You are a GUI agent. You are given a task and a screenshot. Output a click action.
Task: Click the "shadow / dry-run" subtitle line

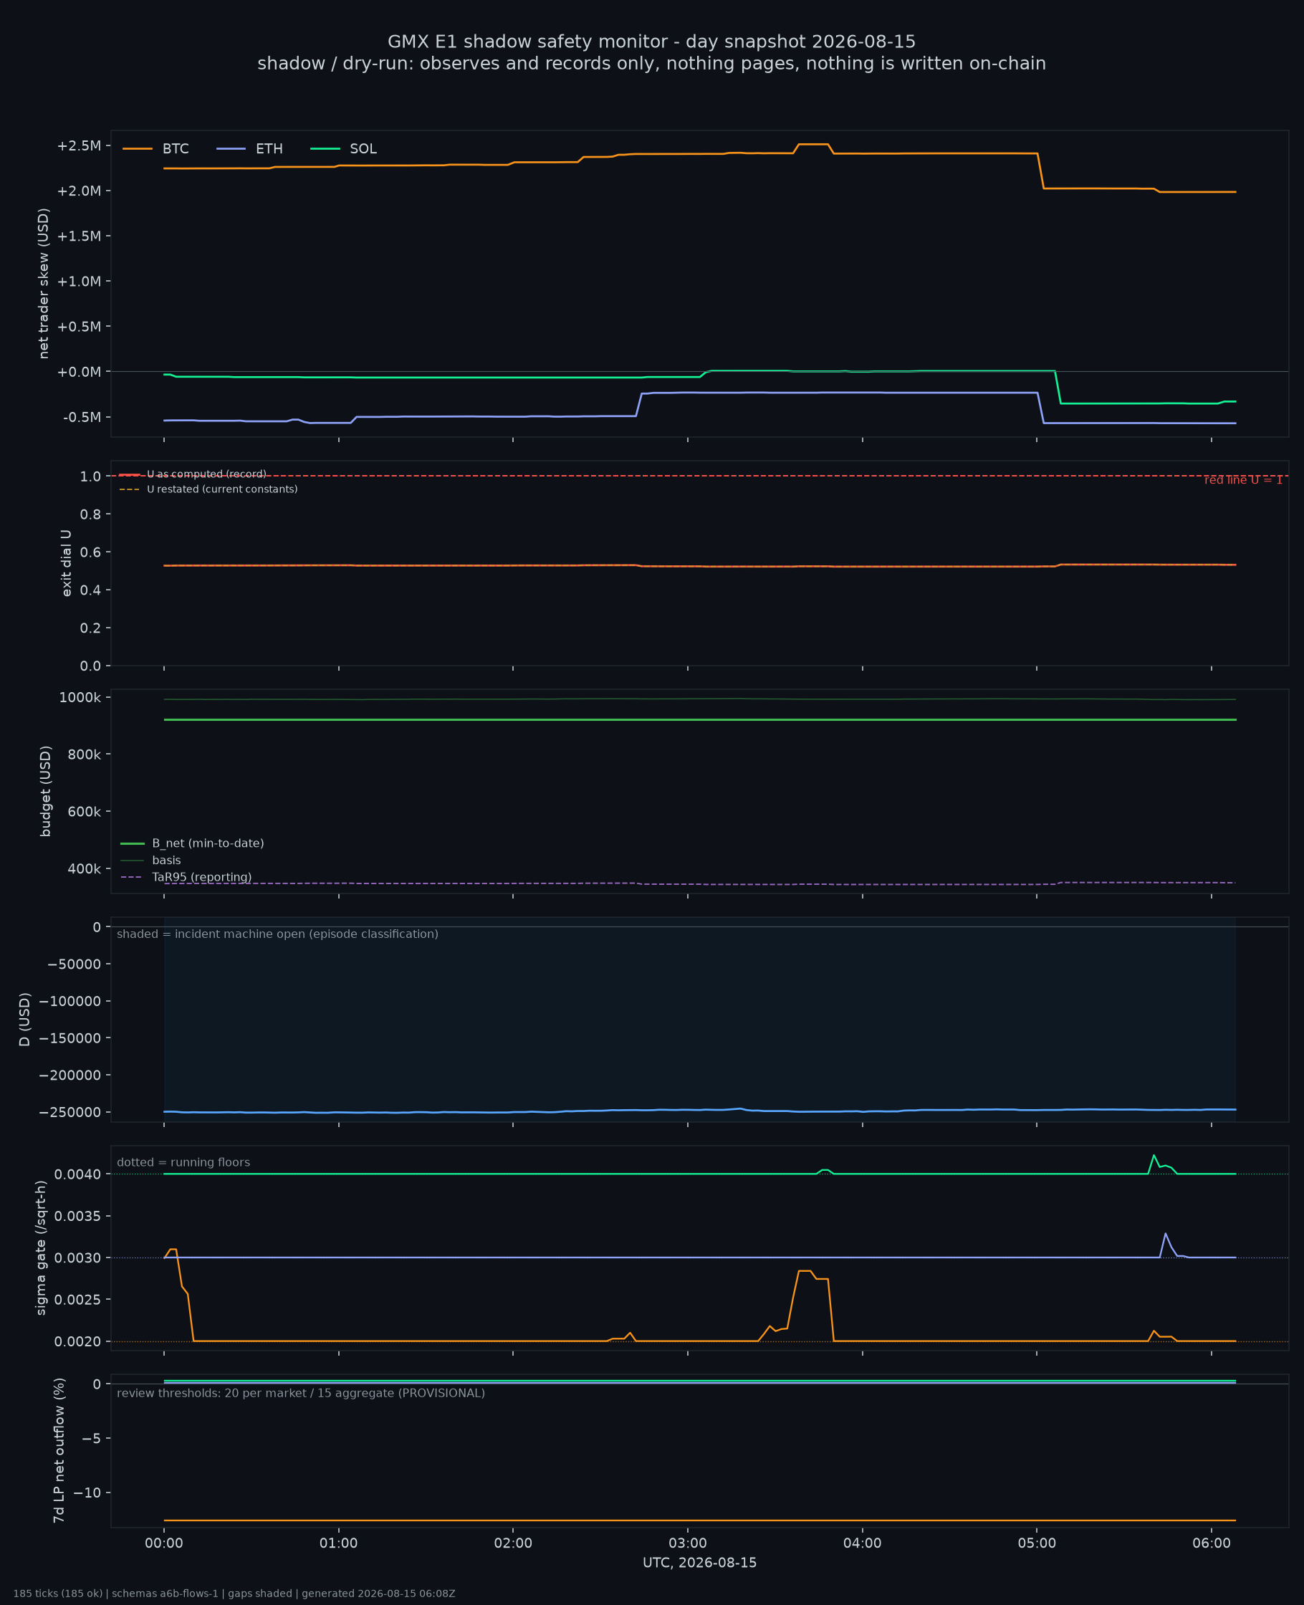tap(652, 64)
